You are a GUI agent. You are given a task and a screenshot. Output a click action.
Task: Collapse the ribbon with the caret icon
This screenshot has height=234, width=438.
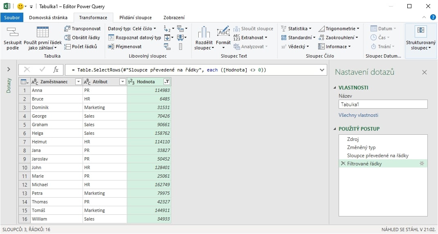[424, 18]
